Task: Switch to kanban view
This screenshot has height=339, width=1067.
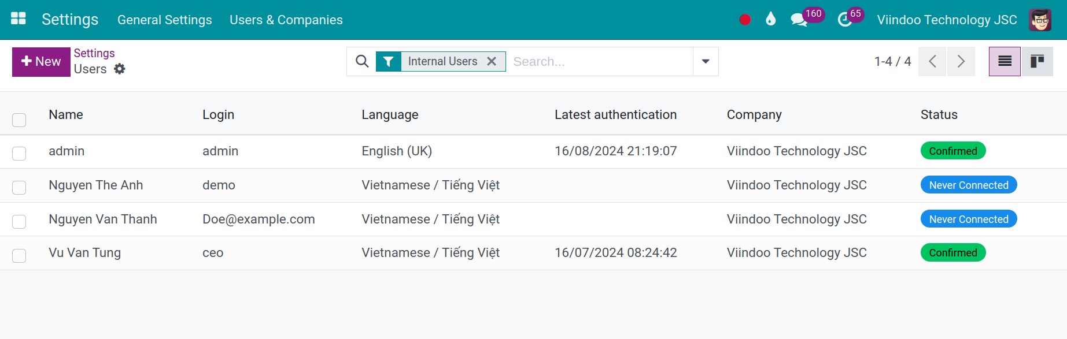Action: pyautogui.click(x=1037, y=61)
